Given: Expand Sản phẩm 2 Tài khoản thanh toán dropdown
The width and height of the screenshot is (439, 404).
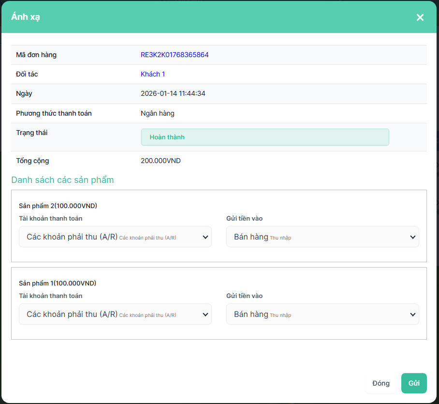Looking at the screenshot, I should coord(115,237).
